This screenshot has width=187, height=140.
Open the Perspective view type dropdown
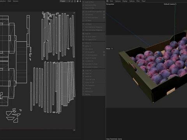[110, 4]
